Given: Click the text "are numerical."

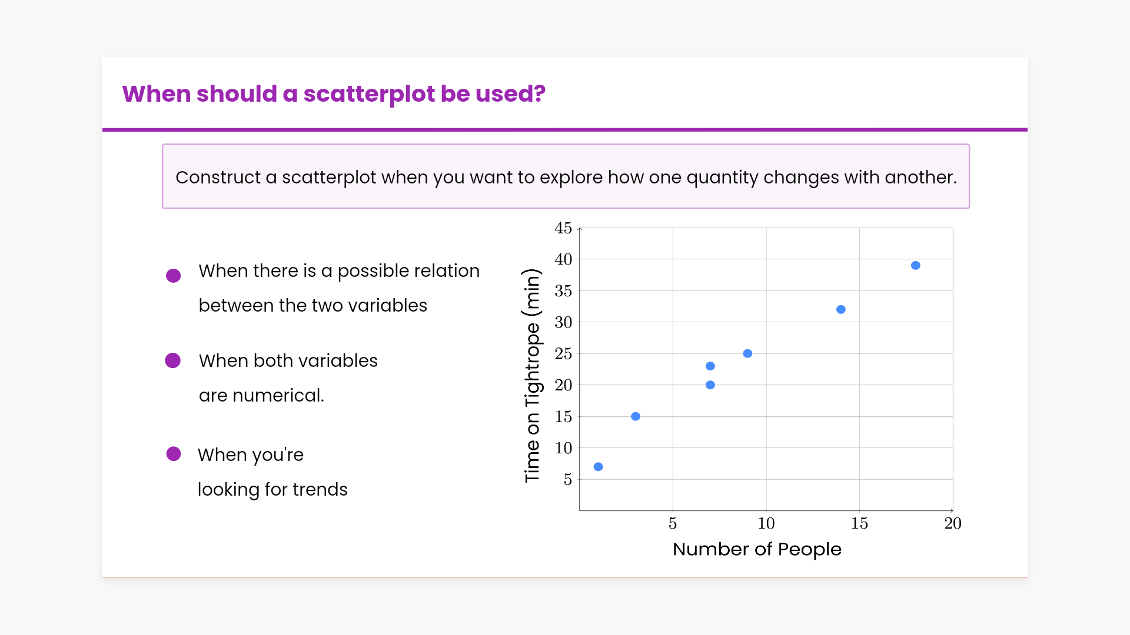Looking at the screenshot, I should pos(261,396).
